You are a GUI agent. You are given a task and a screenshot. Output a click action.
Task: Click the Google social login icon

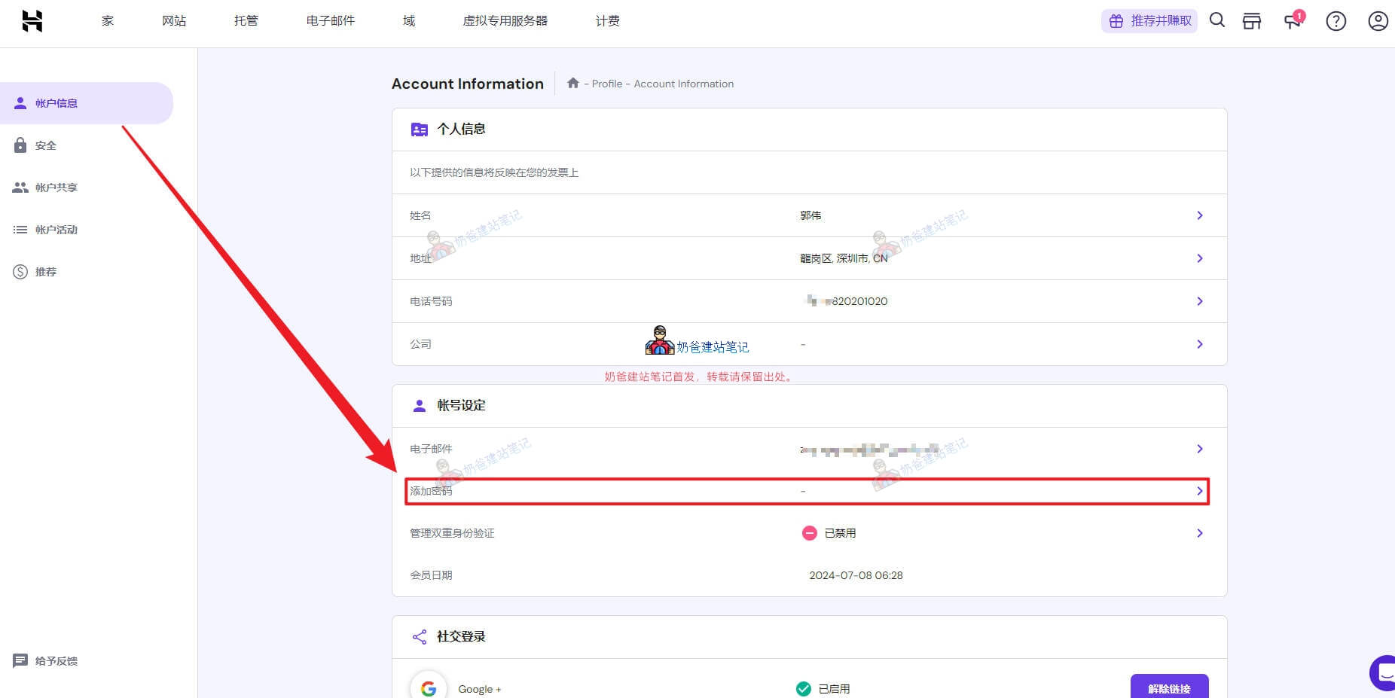pos(429,687)
